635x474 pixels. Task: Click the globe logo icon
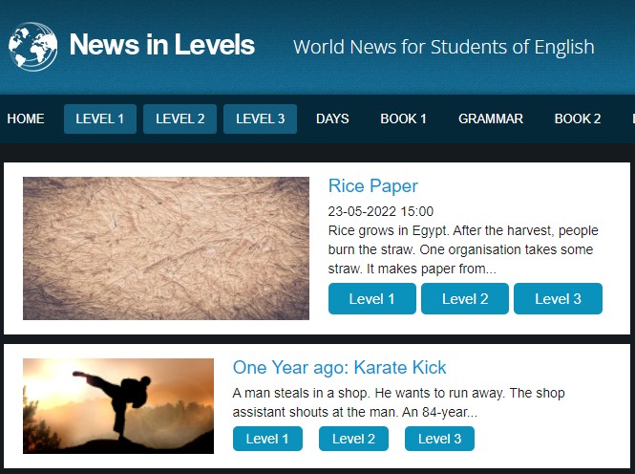pos(32,47)
